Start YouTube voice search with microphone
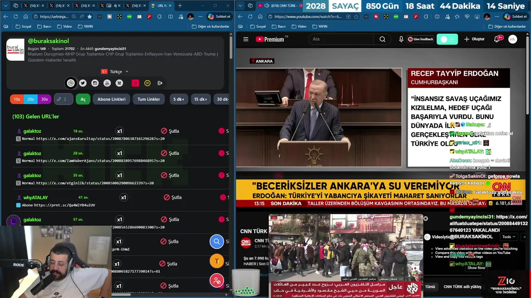Screen dimensions: 531x298 click(401, 39)
